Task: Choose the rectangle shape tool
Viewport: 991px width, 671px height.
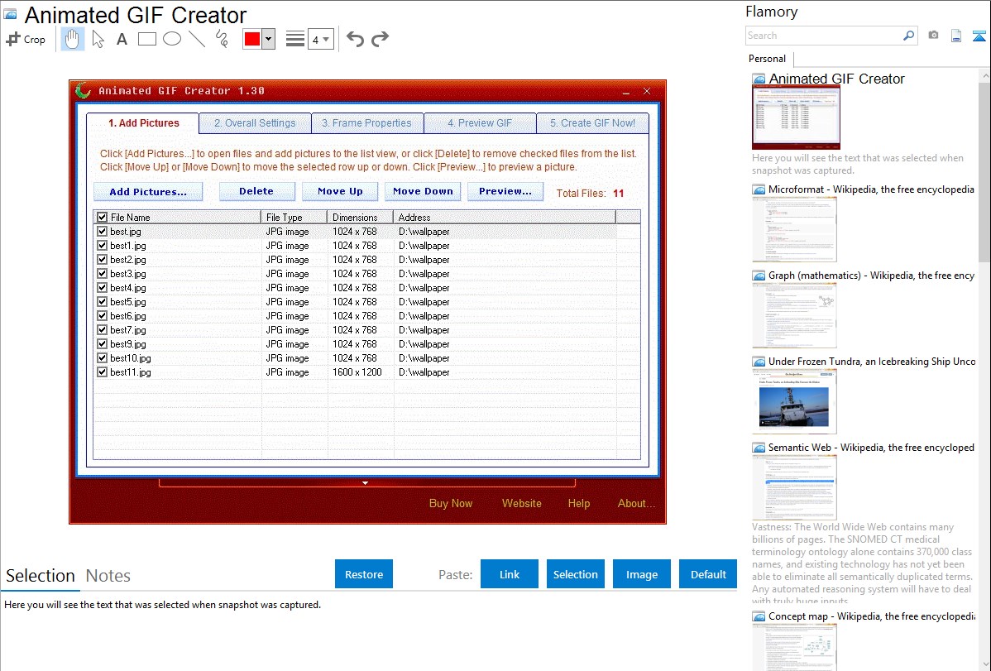Action: coord(146,39)
